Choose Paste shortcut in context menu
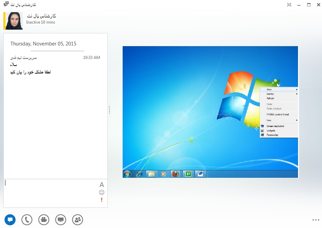 279,108
